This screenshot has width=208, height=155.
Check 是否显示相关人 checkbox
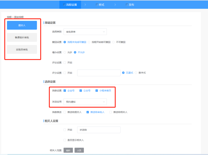[x=65, y=140]
